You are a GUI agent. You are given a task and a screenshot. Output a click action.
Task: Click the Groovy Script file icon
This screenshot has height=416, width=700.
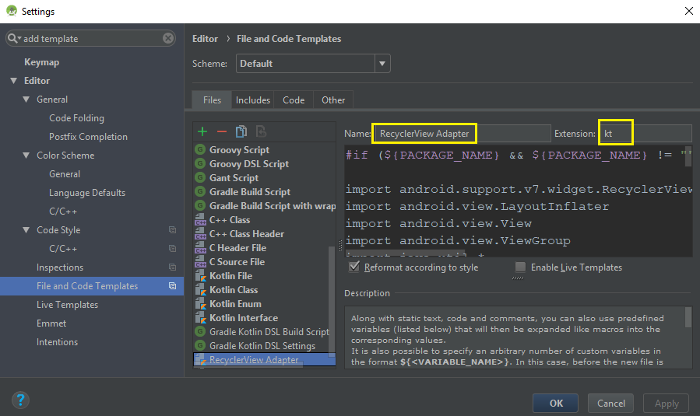(x=200, y=149)
